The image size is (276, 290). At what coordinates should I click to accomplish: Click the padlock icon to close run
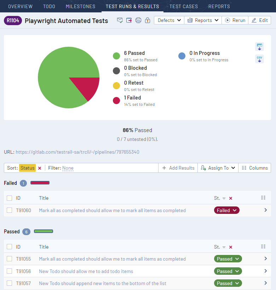(x=147, y=21)
